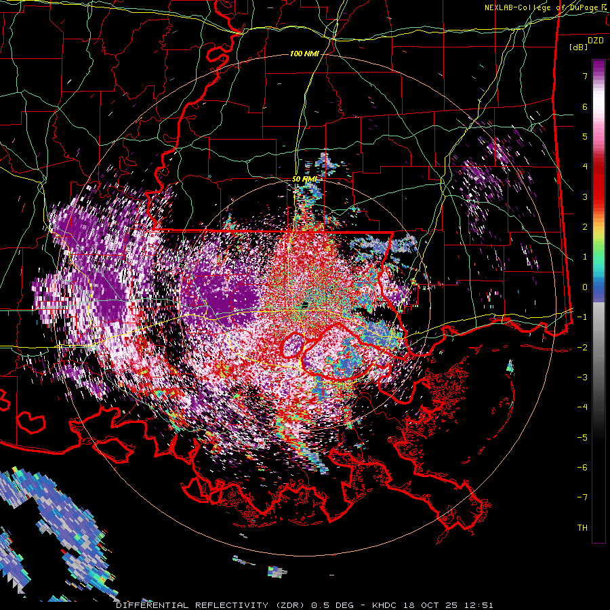Click the 7 value on the colorbar
Viewport: 610px width, 610px height.
point(585,76)
